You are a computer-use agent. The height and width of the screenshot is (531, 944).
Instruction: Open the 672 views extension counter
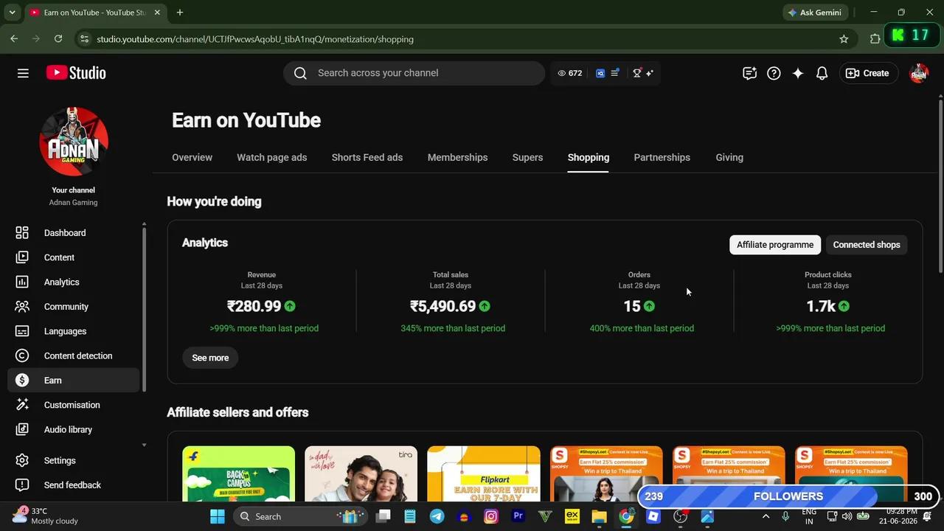coord(570,73)
